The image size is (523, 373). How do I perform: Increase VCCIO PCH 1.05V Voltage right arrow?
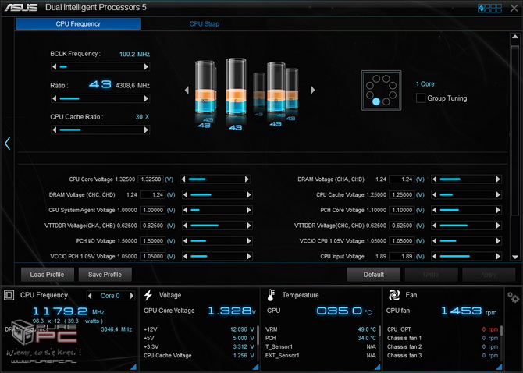coord(248,256)
